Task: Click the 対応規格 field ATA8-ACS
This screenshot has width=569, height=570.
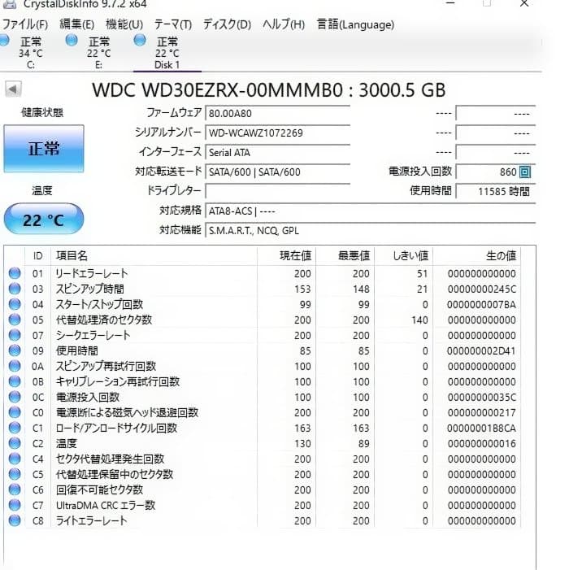Action: (x=370, y=211)
